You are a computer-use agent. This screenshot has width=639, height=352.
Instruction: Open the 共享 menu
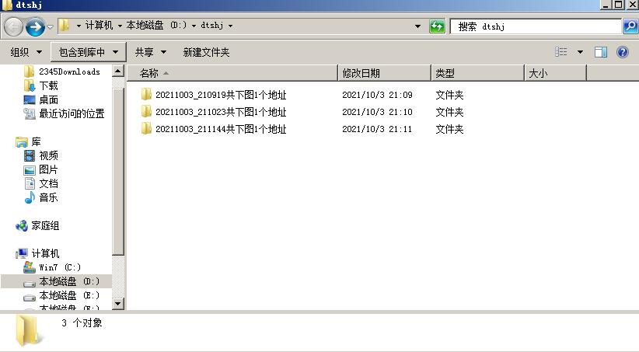150,52
